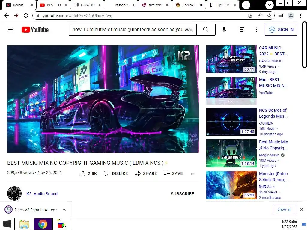
Task: Open the Mix - BEST MUSIC MIX thumbnail
Action: [x=231, y=91]
